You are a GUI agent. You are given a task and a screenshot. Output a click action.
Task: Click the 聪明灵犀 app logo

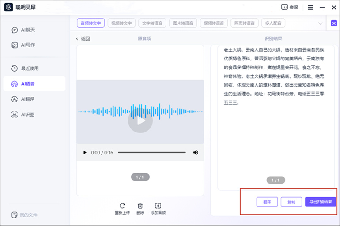pos(9,7)
